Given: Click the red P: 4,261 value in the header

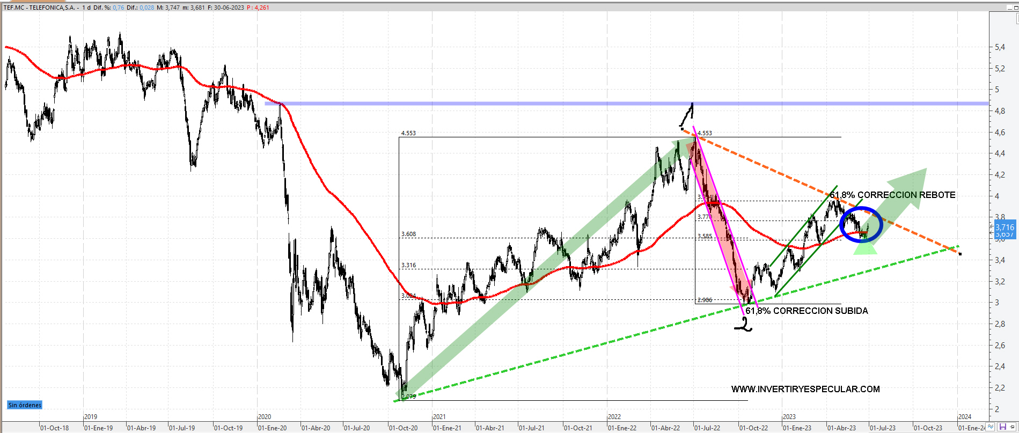Looking at the screenshot, I should point(258,8).
